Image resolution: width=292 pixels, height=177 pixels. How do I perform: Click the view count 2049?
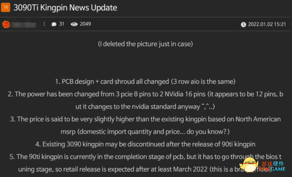(85, 24)
